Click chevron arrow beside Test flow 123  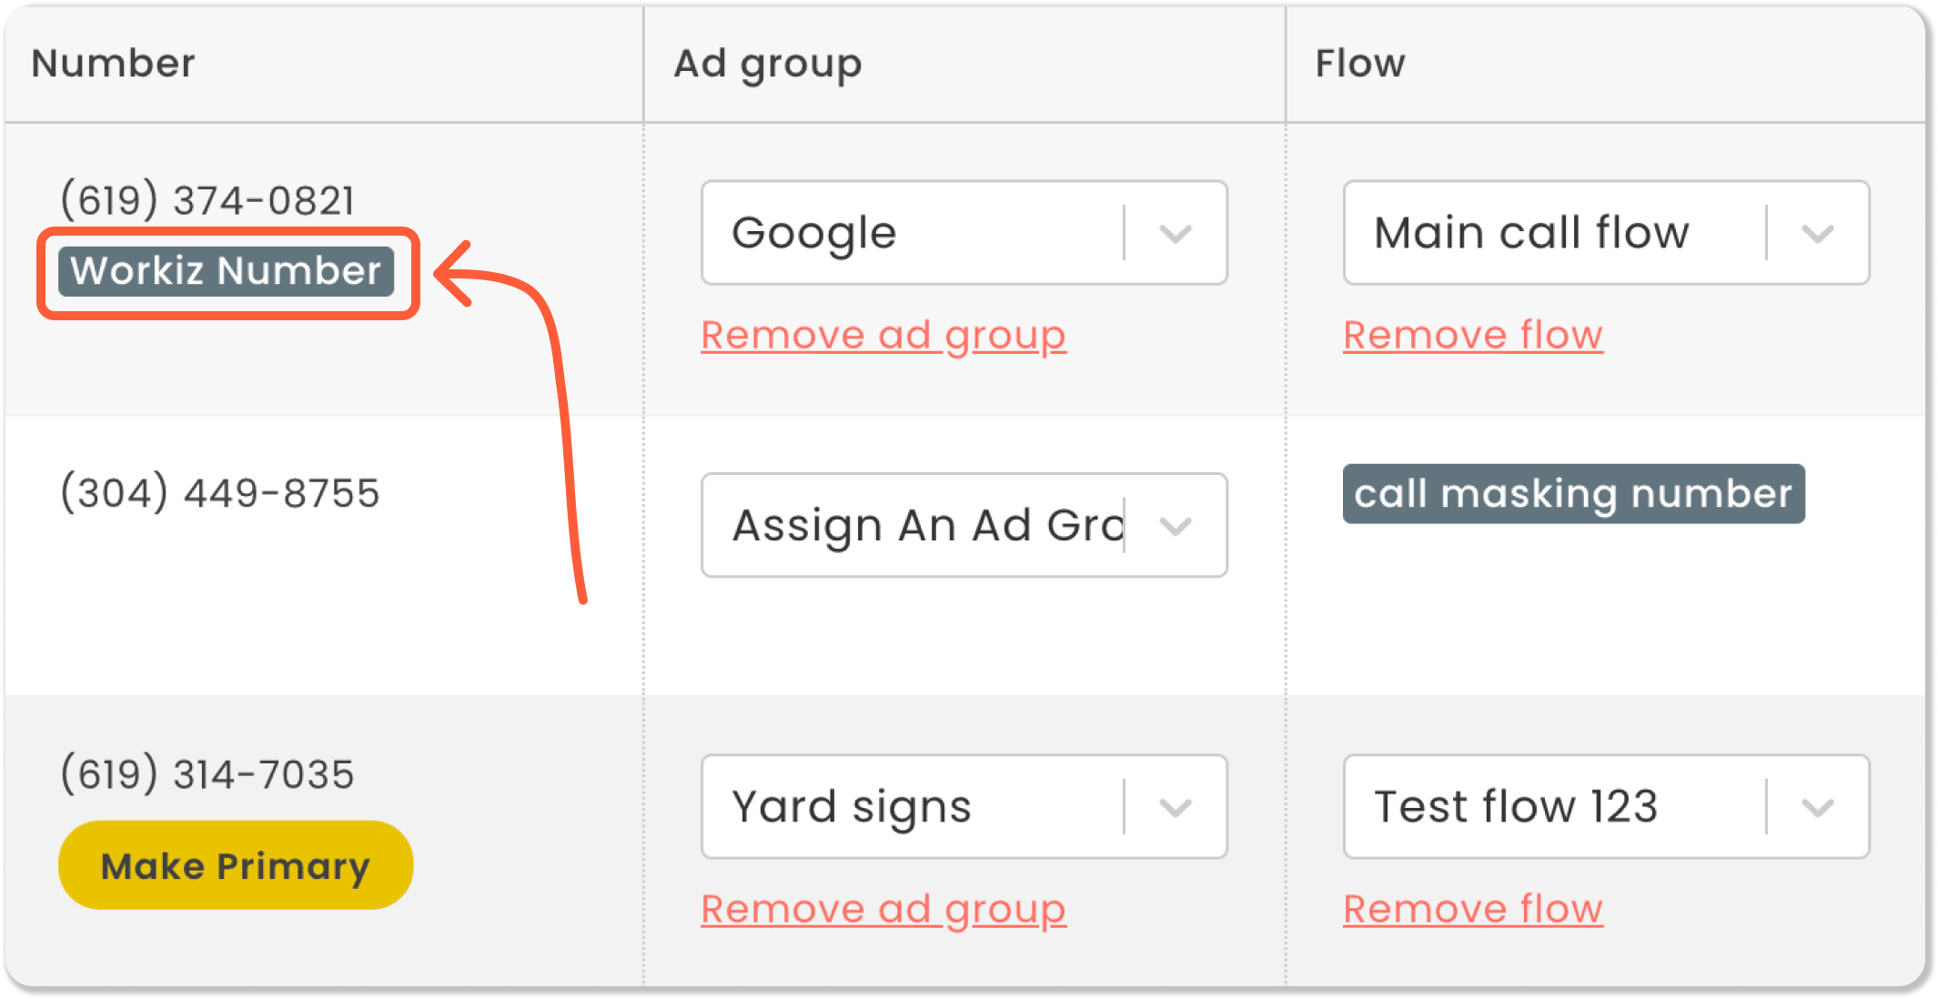1817,807
